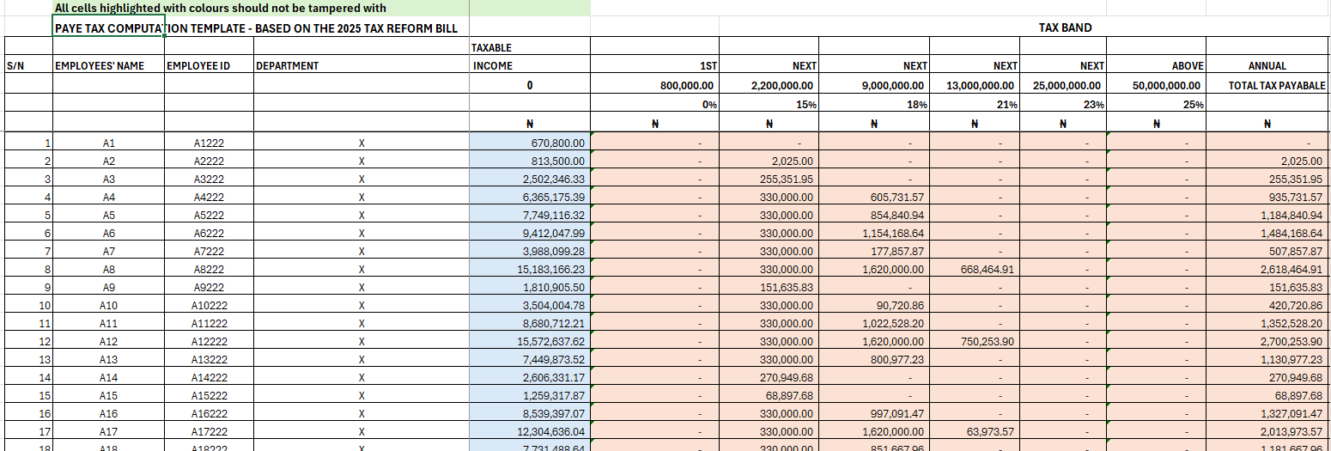
Task: Click the 18% tax rate cell
Action: click(874, 104)
